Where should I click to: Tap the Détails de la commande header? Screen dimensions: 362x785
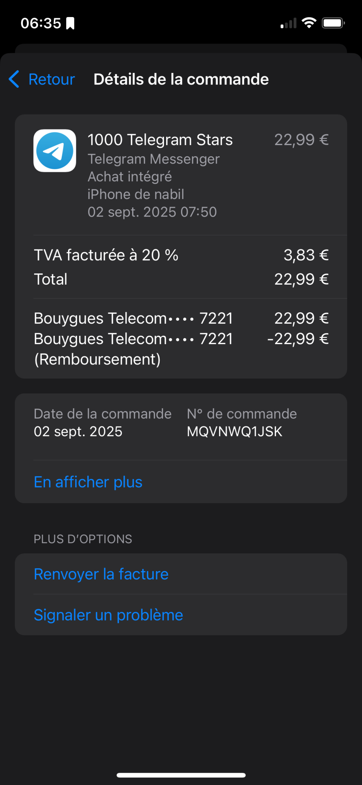[x=181, y=79]
